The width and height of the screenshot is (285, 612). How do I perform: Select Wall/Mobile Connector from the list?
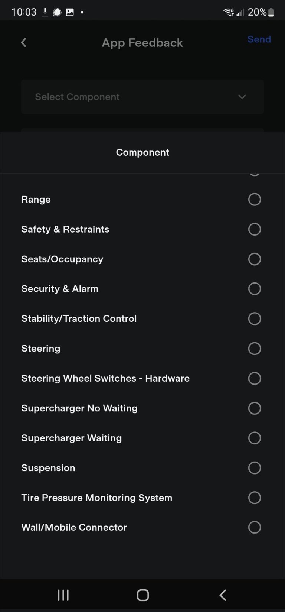tap(255, 527)
